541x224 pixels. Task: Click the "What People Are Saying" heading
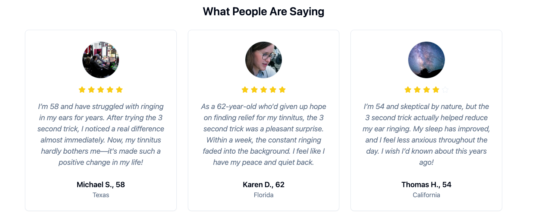coord(264,12)
